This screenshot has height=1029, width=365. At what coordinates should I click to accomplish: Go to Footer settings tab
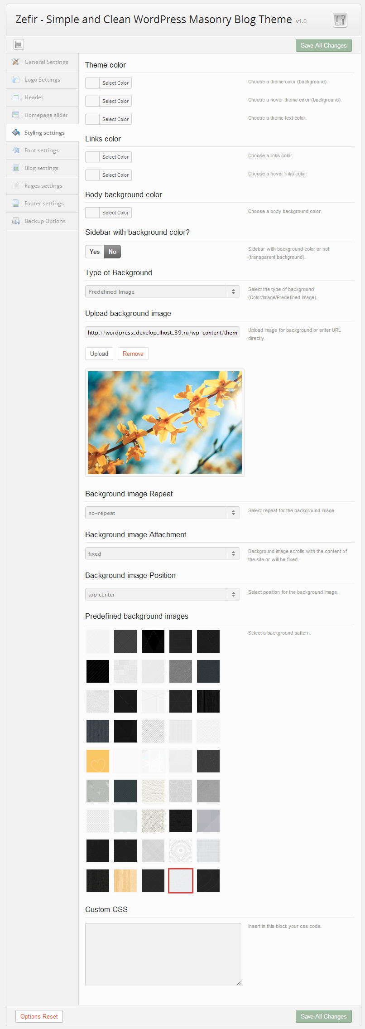point(44,204)
